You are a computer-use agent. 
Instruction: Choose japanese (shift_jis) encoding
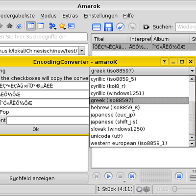(139, 122)
